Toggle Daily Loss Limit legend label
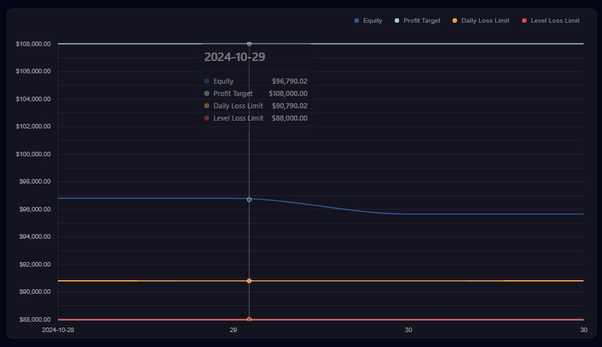602x347 pixels. 485,21
